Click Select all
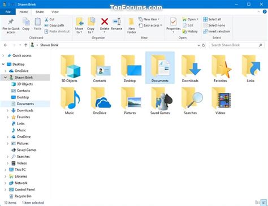Image resolution: width=268 pixels, height=206 pixels. tap(212, 19)
